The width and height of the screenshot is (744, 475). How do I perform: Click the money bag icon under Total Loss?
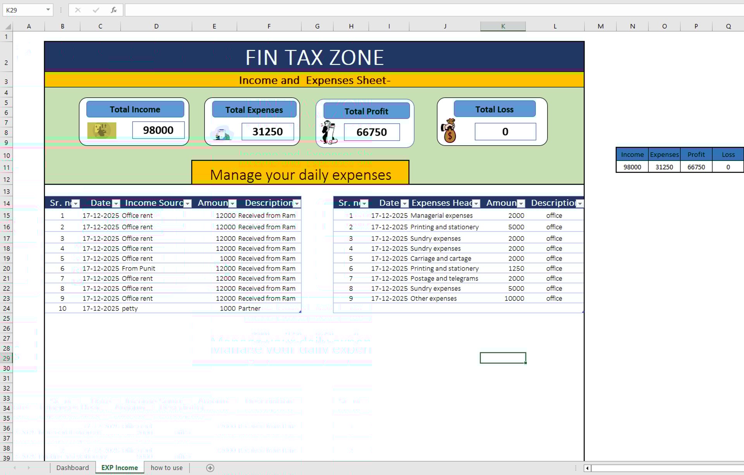click(449, 131)
